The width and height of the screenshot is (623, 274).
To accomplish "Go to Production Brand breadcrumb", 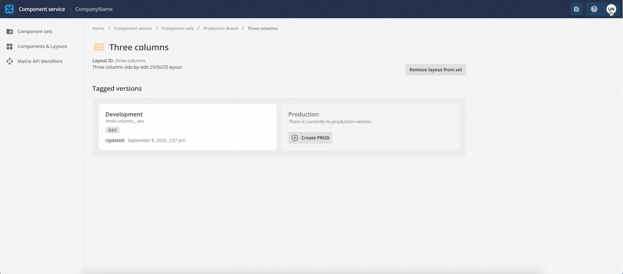I will [x=221, y=28].
